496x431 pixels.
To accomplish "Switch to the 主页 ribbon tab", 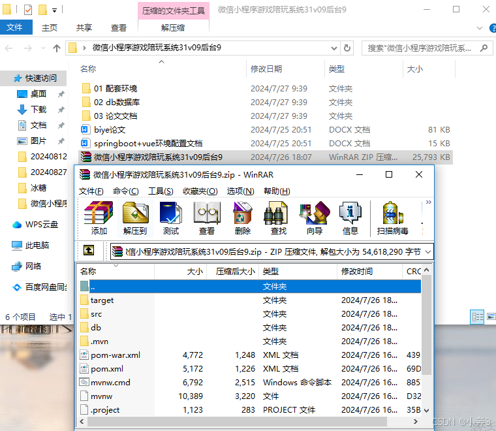I will coord(50,28).
